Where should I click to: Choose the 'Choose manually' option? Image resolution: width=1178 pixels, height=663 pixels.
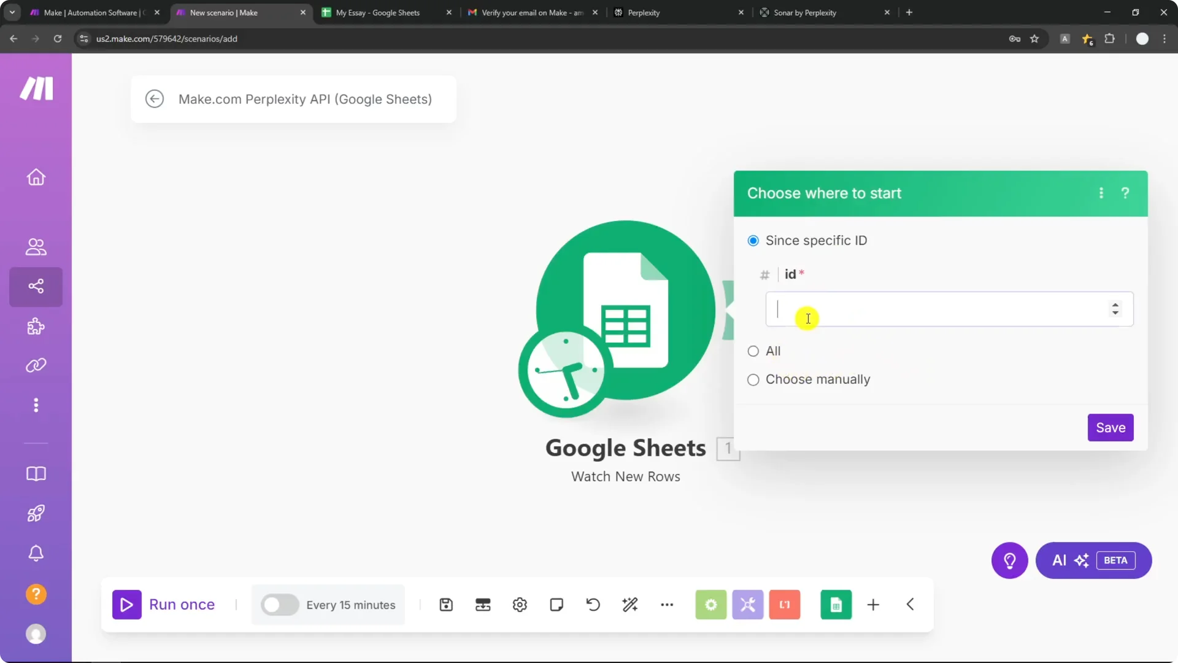pos(753,380)
